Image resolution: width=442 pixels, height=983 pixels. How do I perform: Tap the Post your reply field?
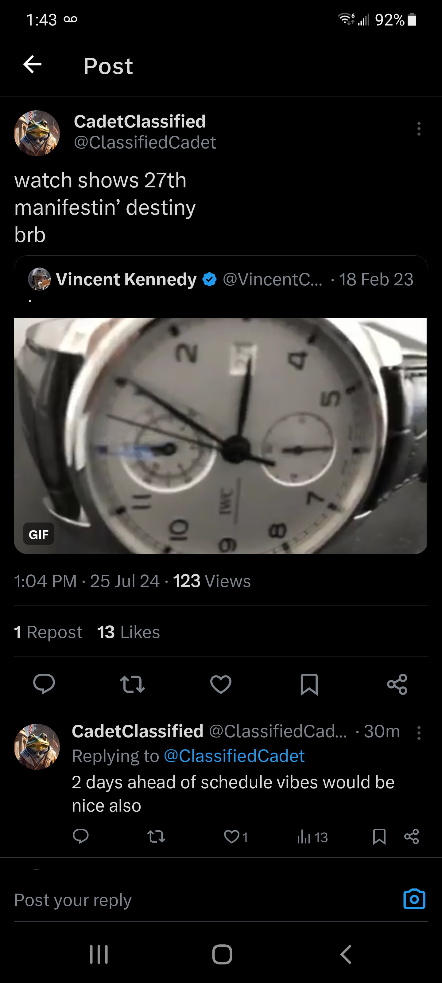(x=191, y=900)
